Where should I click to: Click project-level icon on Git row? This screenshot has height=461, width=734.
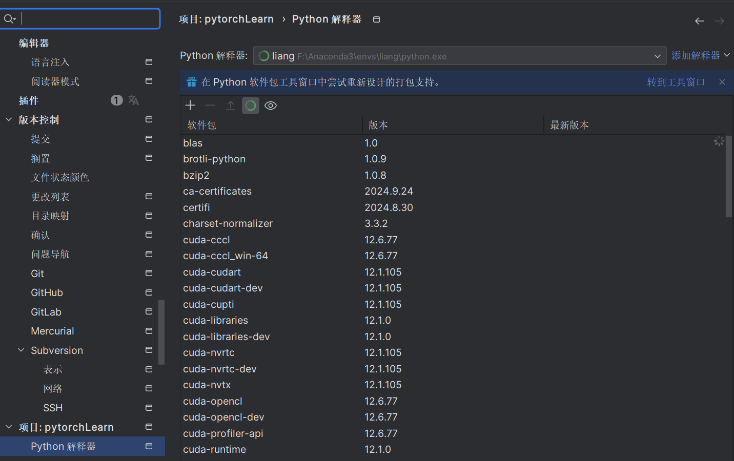click(149, 273)
